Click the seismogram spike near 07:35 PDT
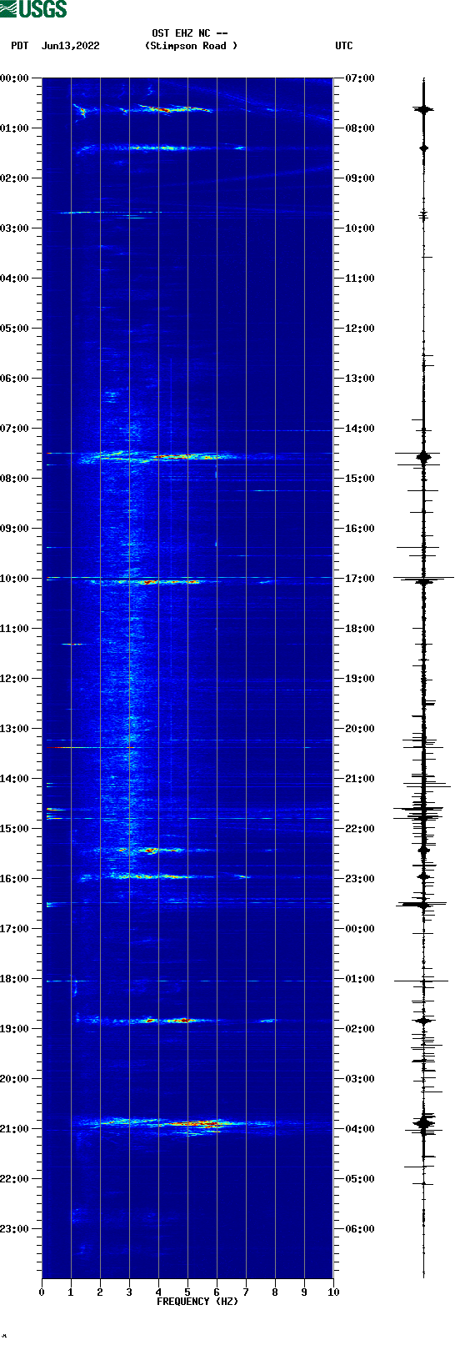Viewport: 460px width, 1345px height. pos(423,456)
